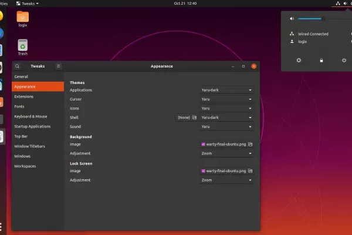Viewport: 352px width, 235px height.
Task: Open the search in Tweaks header
Action: pos(17,66)
